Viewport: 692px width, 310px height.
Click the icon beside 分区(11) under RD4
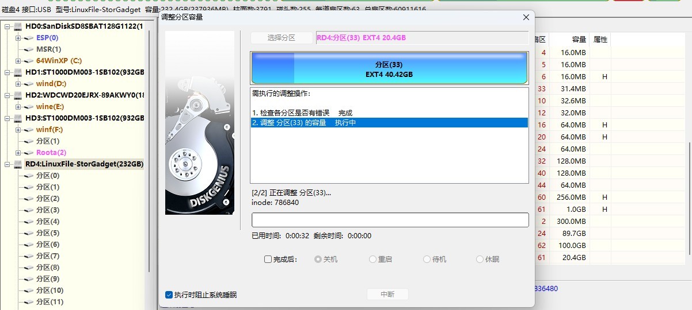pyautogui.click(x=29, y=302)
